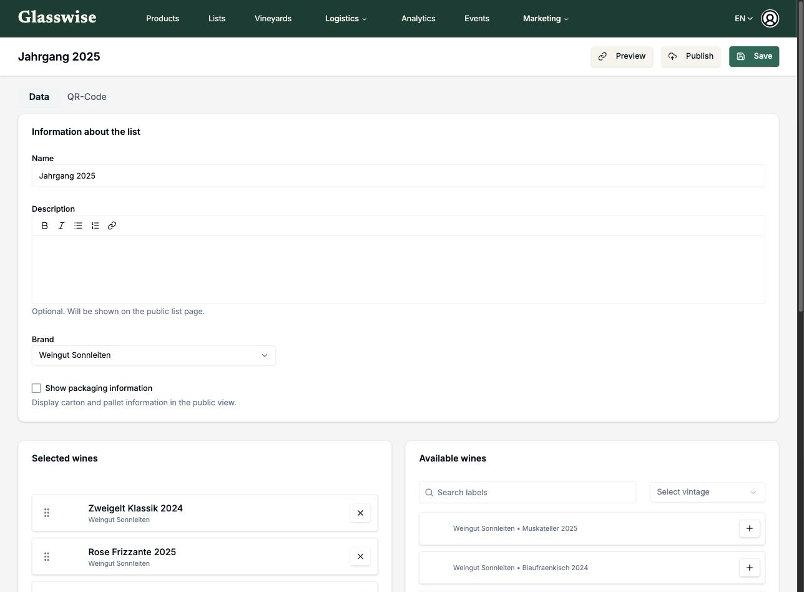Screen dimensions: 804x592
Task: Navigate to Vineyards
Action: point(273,19)
